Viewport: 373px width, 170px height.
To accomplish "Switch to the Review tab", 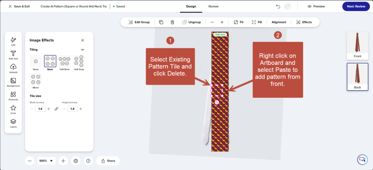I will pos(213,7).
